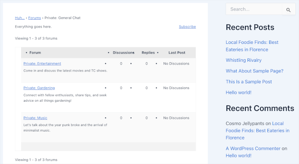This screenshot has height=164, width=299.
Task: Click 'Cosmo Jellypants' commenter name
Action: pyautogui.click(x=245, y=124)
